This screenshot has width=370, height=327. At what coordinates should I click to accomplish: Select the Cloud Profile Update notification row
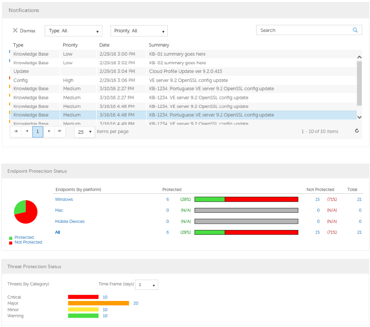[186, 71]
